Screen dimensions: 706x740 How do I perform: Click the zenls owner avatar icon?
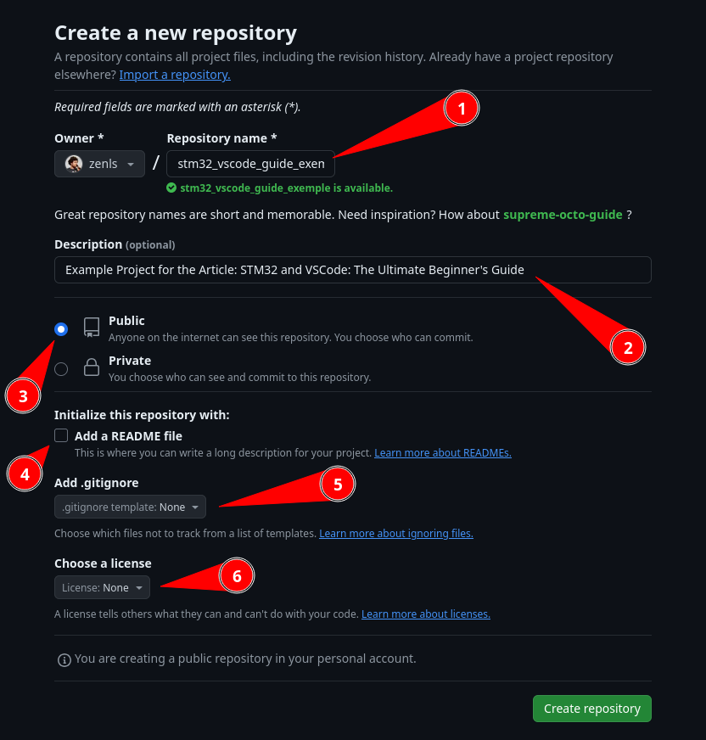[x=74, y=164]
